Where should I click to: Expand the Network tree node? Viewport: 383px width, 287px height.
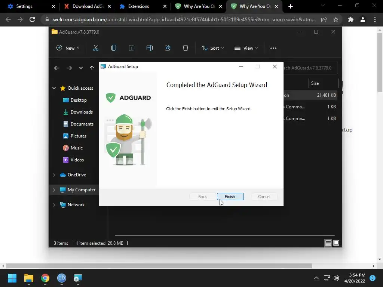(54, 205)
